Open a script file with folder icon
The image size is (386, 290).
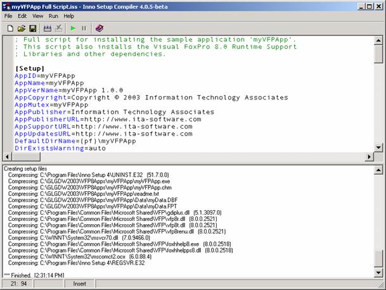point(22,28)
